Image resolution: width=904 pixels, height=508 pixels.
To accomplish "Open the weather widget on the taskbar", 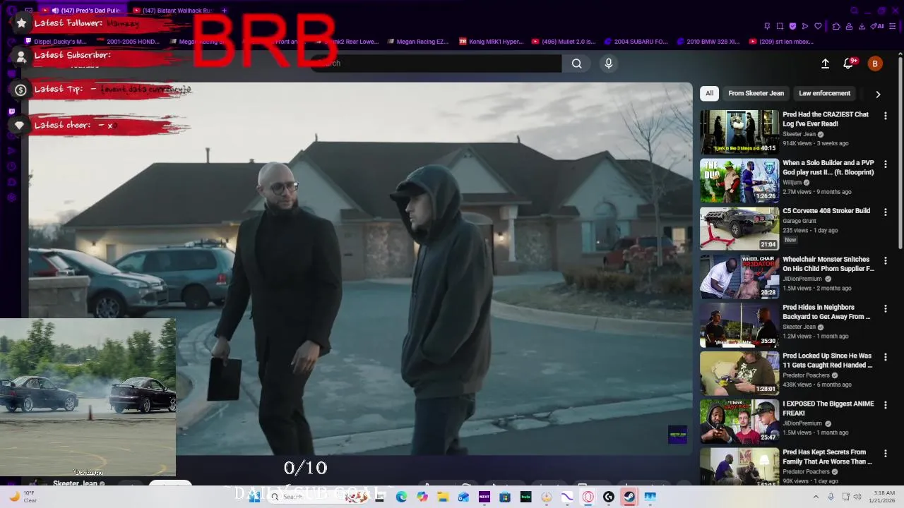I will pyautogui.click(x=23, y=497).
